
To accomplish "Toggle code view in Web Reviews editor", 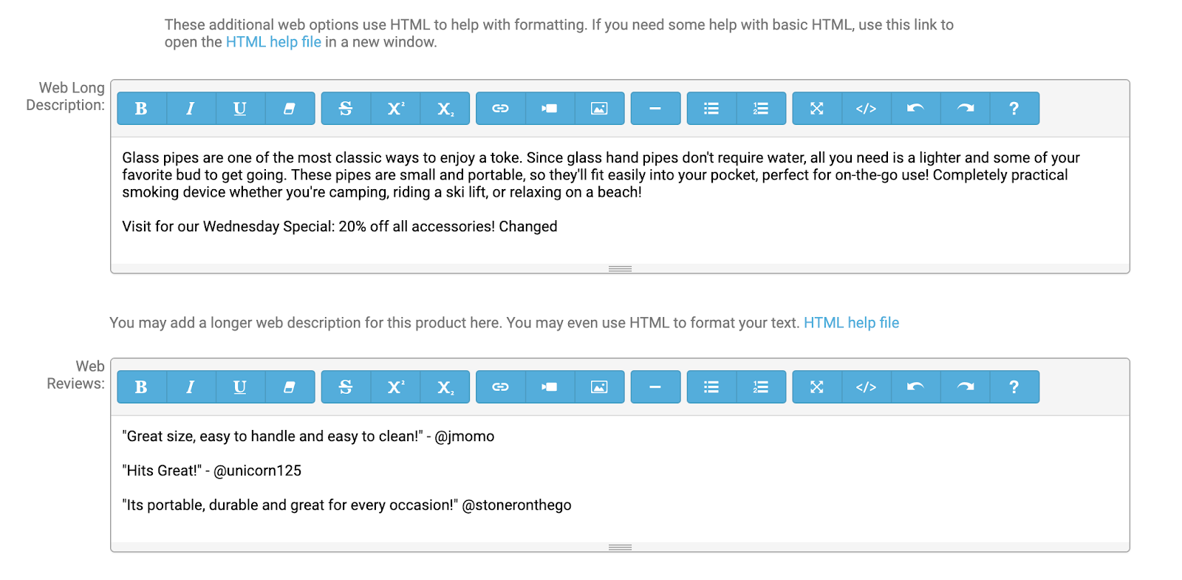I will pos(866,387).
